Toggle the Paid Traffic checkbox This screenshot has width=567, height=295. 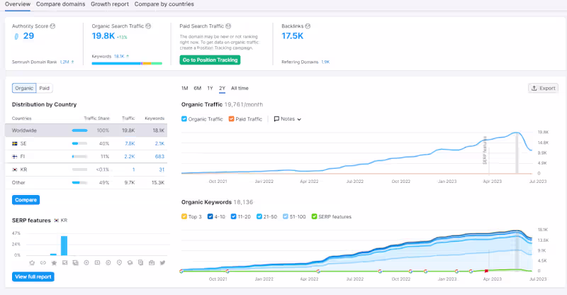230,119
